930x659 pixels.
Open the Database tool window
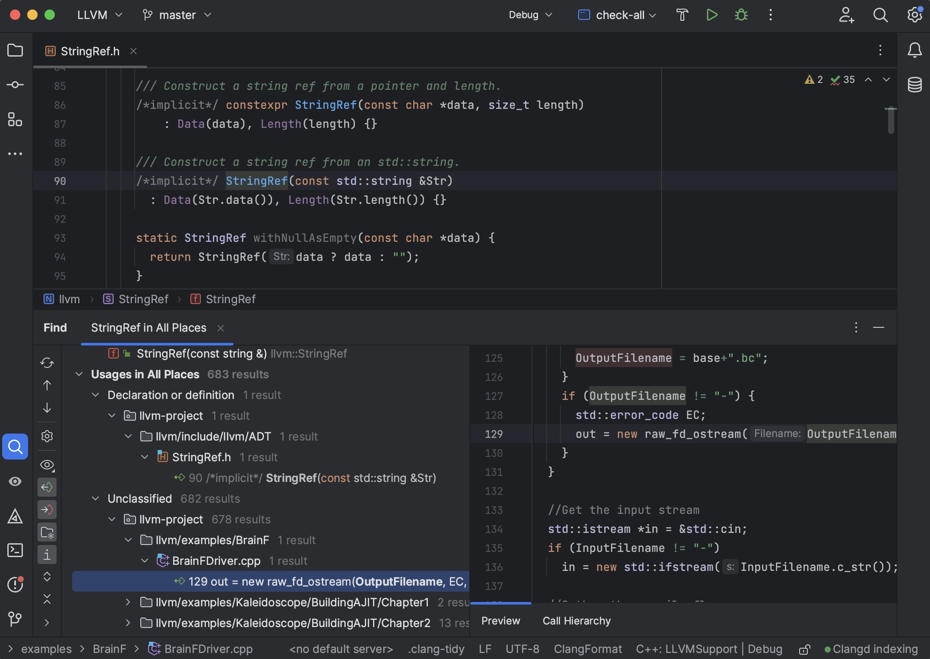click(x=914, y=85)
